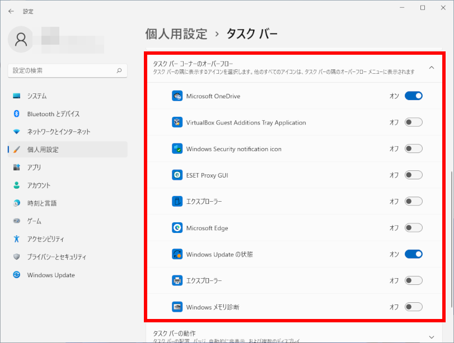Image resolution: width=454 pixels, height=343 pixels.
Task: Click the Microsoft Edge label
Action: [x=207, y=228]
